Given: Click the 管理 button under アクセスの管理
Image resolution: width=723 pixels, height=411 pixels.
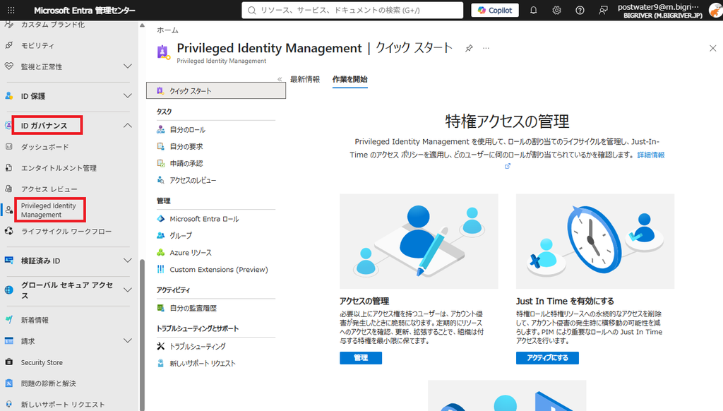Looking at the screenshot, I should click(361, 358).
